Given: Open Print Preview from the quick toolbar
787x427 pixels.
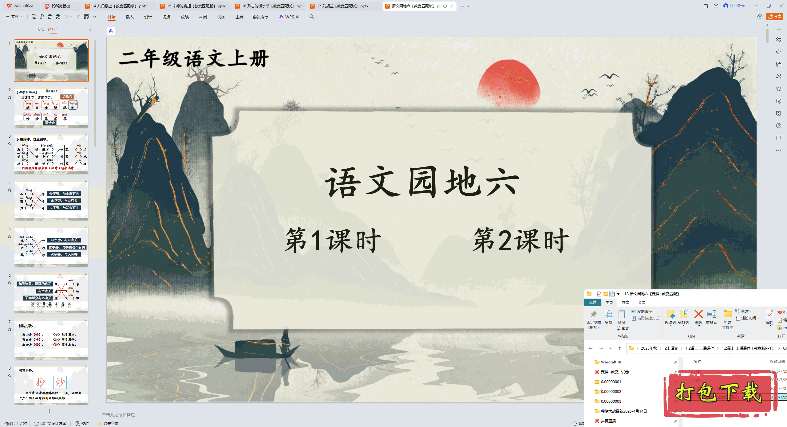Looking at the screenshot, I should [58, 17].
